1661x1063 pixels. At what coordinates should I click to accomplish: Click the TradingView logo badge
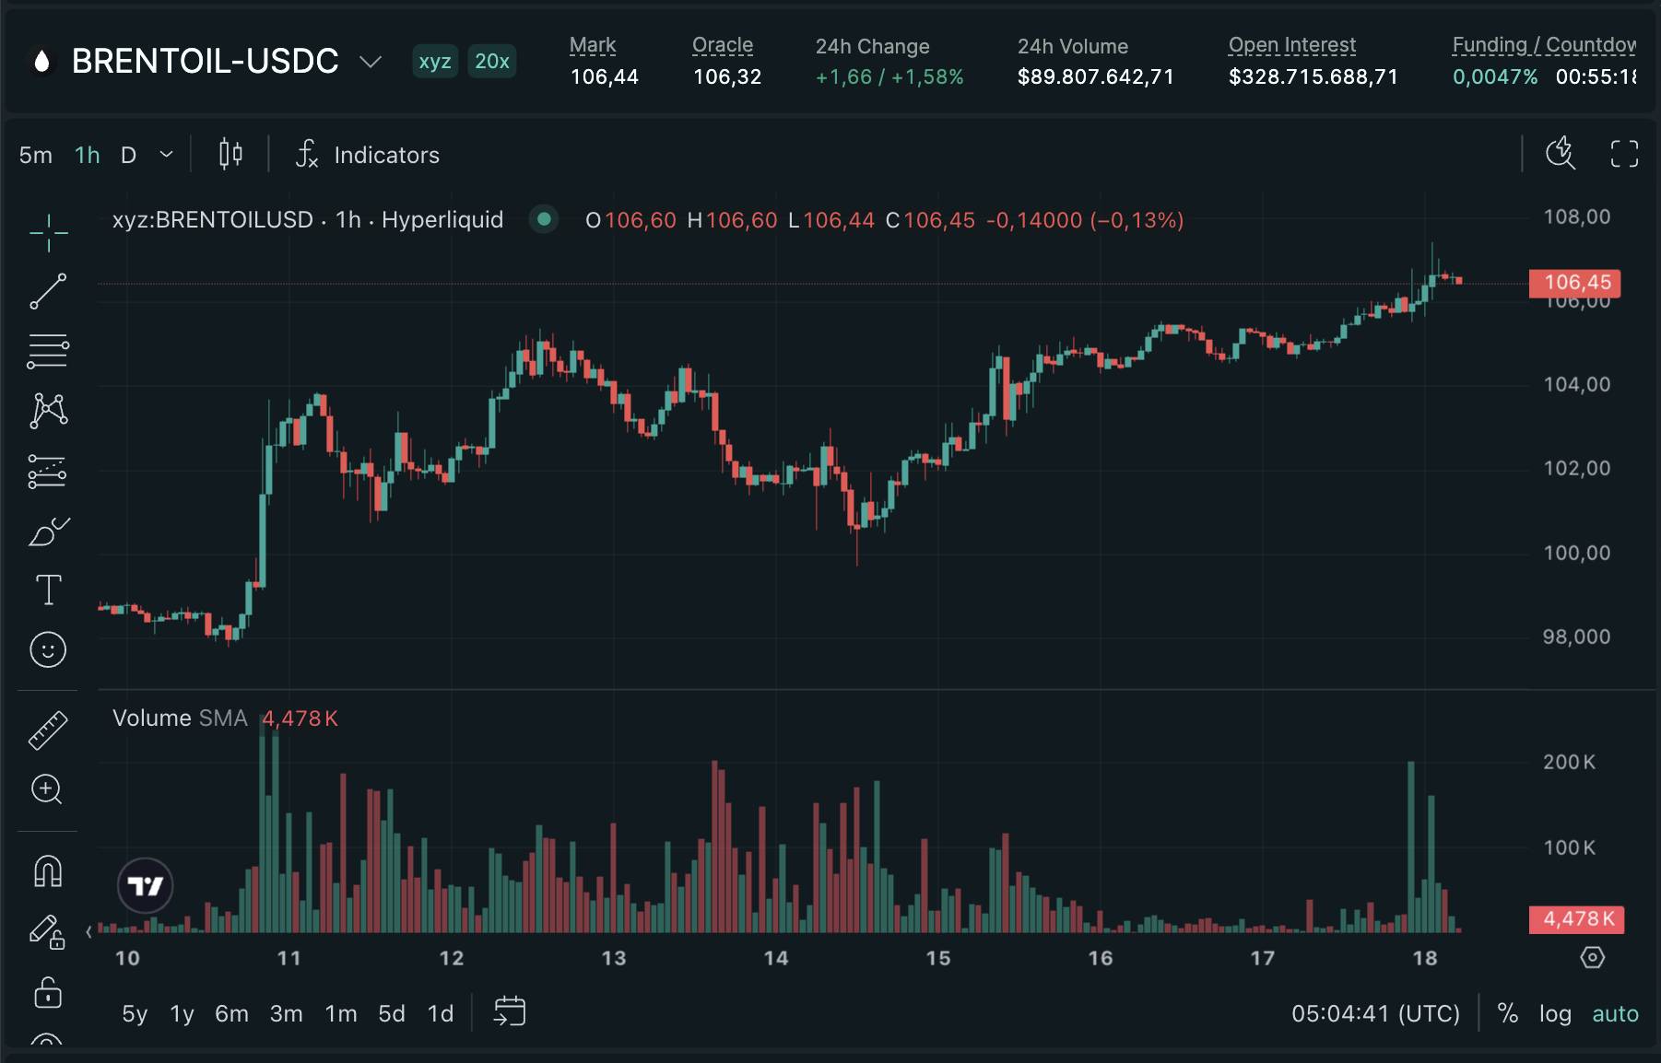(x=146, y=886)
